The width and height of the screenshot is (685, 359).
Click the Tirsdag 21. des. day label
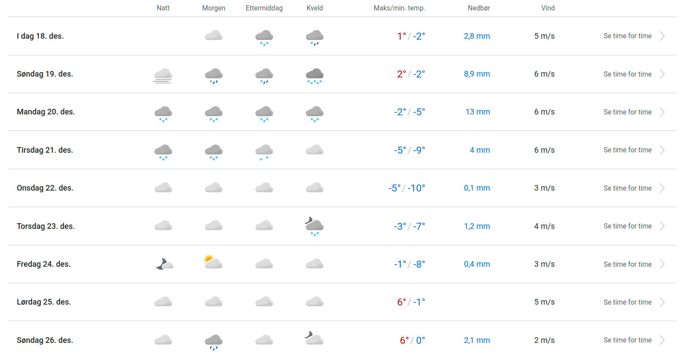pos(45,150)
